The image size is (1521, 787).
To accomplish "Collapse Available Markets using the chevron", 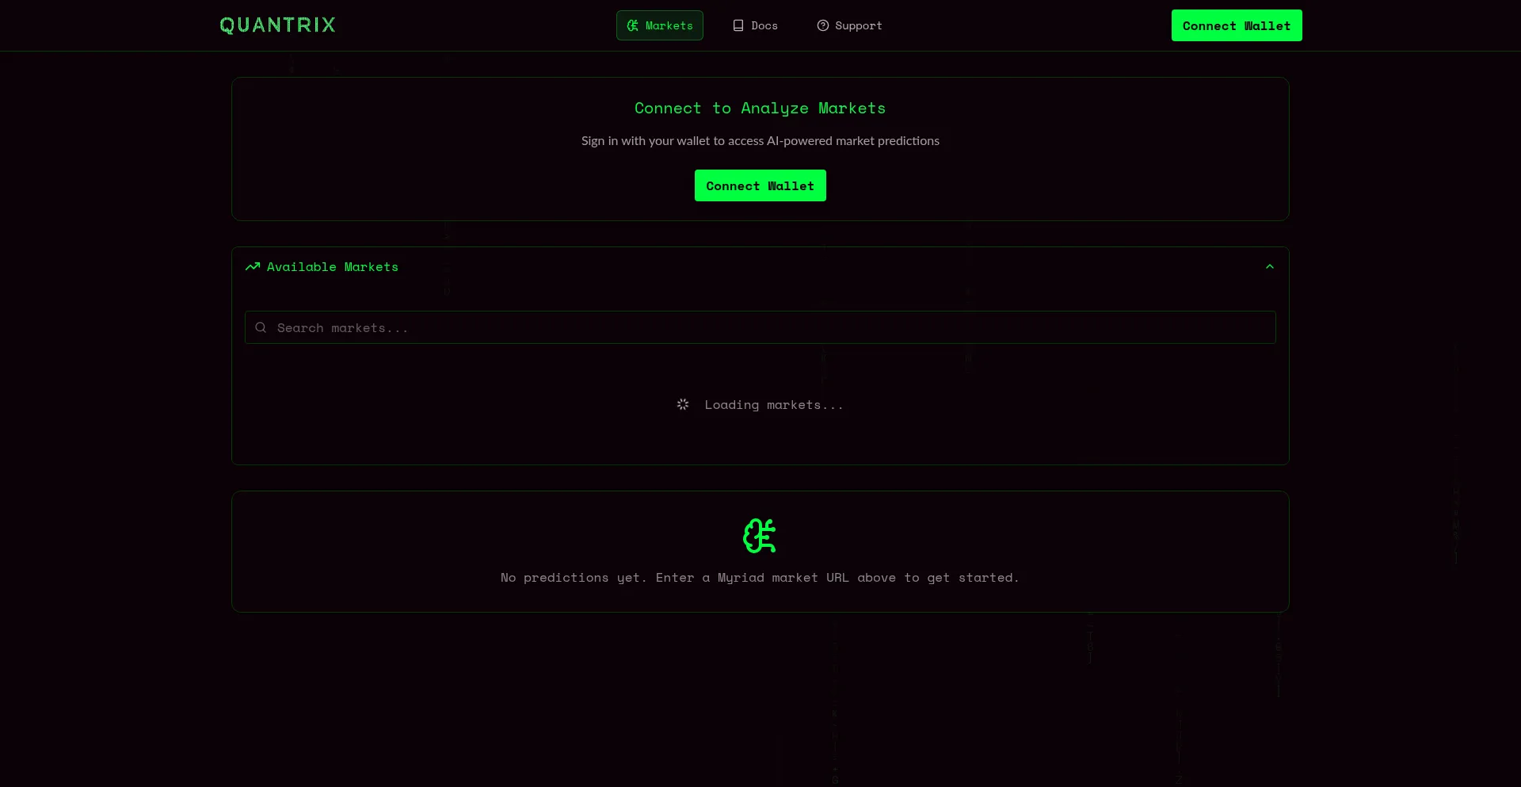I will [x=1269, y=267].
